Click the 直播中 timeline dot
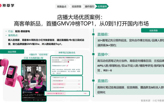The width and height of the screenshot is (164, 103). [93, 54]
